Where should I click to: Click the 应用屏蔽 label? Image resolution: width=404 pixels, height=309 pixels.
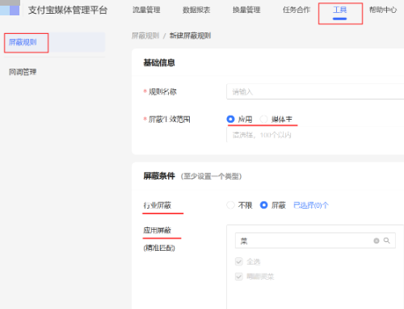pos(158,231)
